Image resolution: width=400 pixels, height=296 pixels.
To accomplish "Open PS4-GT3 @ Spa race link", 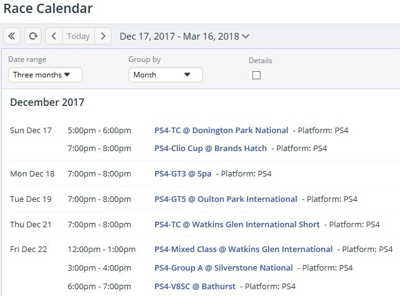I will (x=183, y=174).
